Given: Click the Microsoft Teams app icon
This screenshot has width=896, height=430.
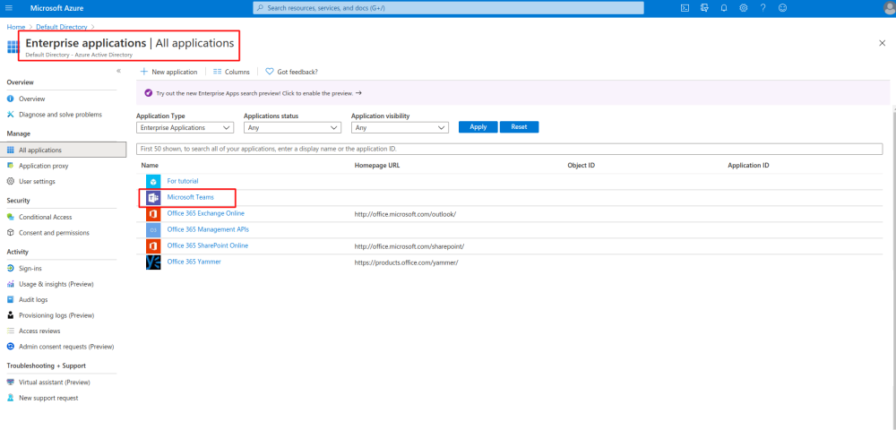Looking at the screenshot, I should point(153,197).
